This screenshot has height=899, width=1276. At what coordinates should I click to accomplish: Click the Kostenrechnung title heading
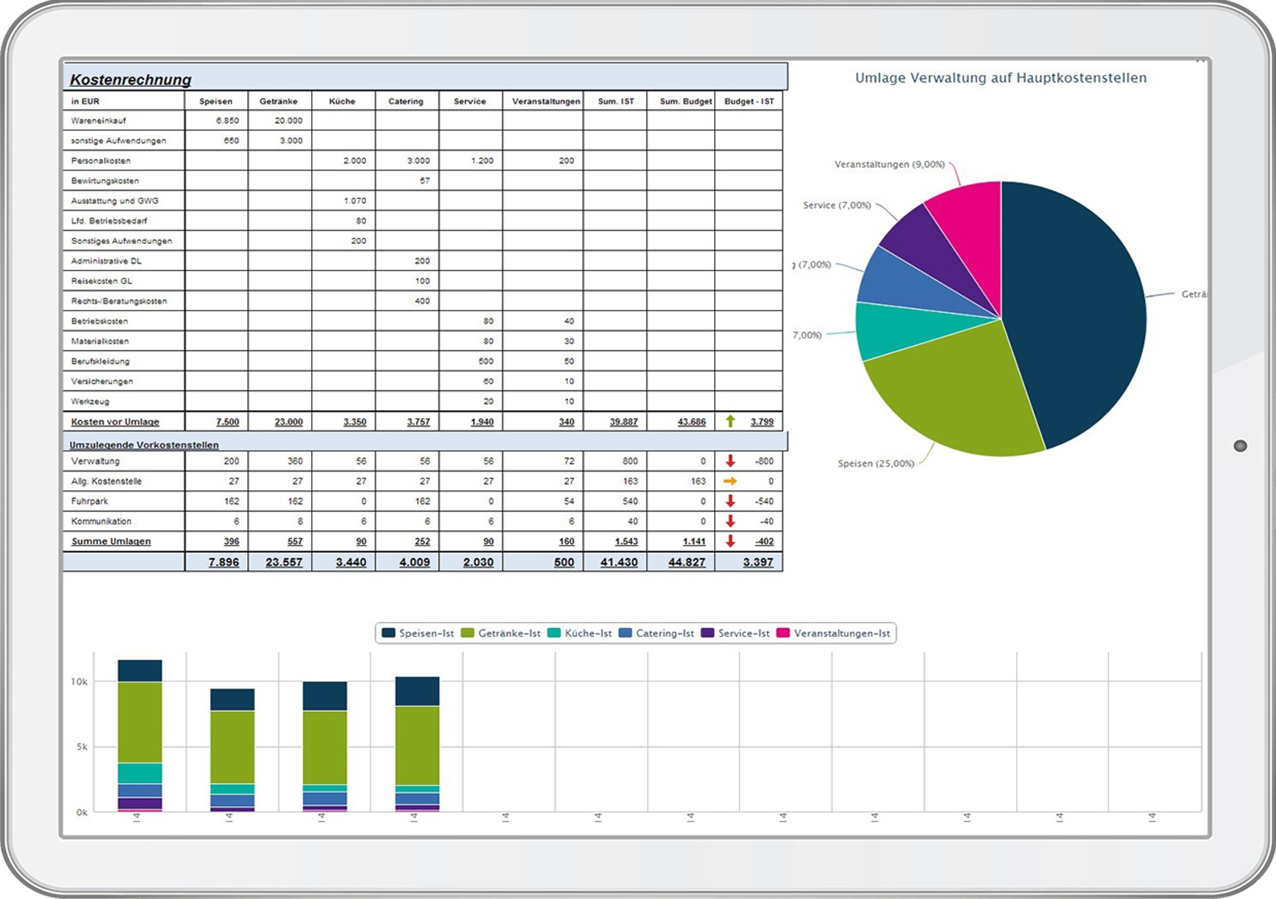(x=130, y=80)
